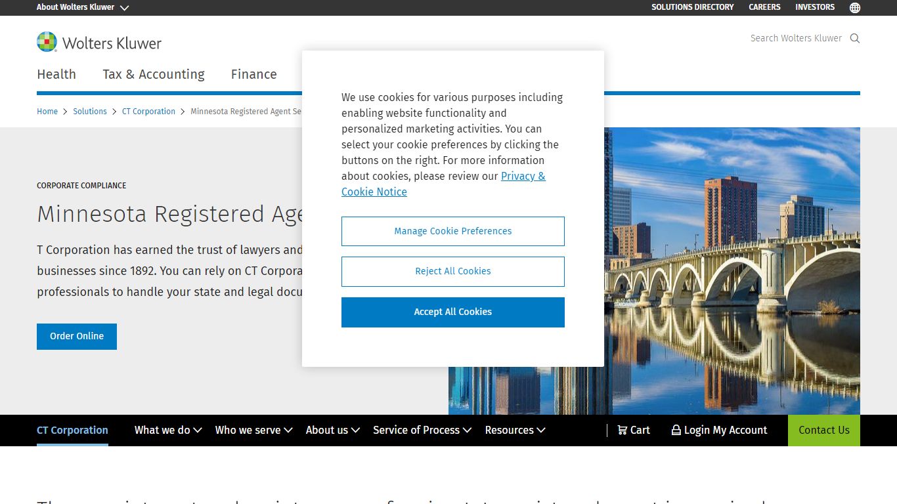Expand the Who we serve menu

253,430
